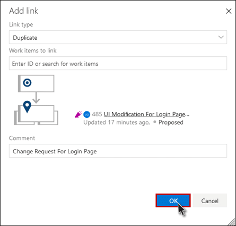Close the Add link dialog
The height and width of the screenshot is (226, 236).
pos(229,11)
